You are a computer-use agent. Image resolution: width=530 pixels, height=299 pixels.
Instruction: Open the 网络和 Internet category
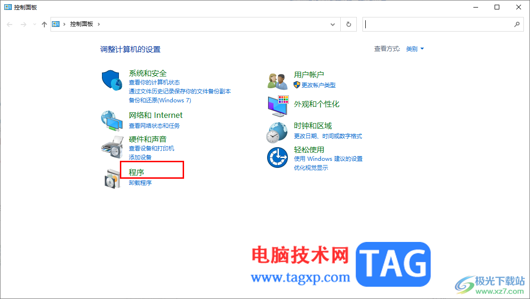(155, 115)
